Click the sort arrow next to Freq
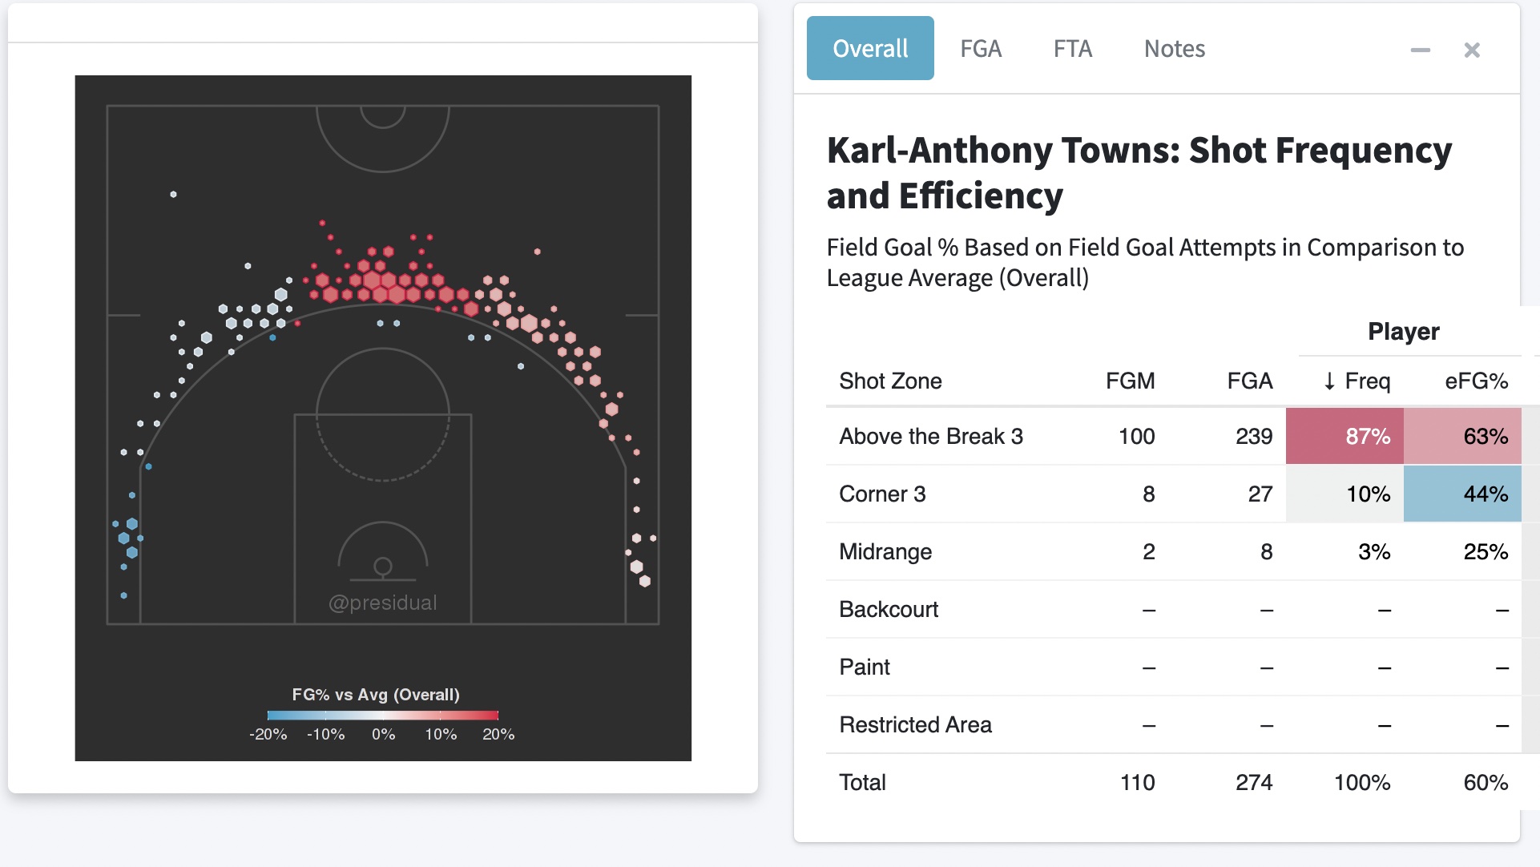Viewport: 1540px width, 867px height. point(1329,381)
